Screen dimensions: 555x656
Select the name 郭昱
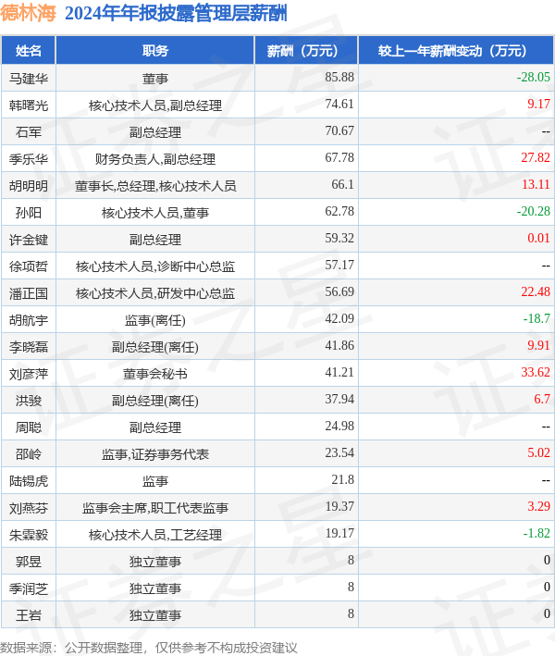29,562
